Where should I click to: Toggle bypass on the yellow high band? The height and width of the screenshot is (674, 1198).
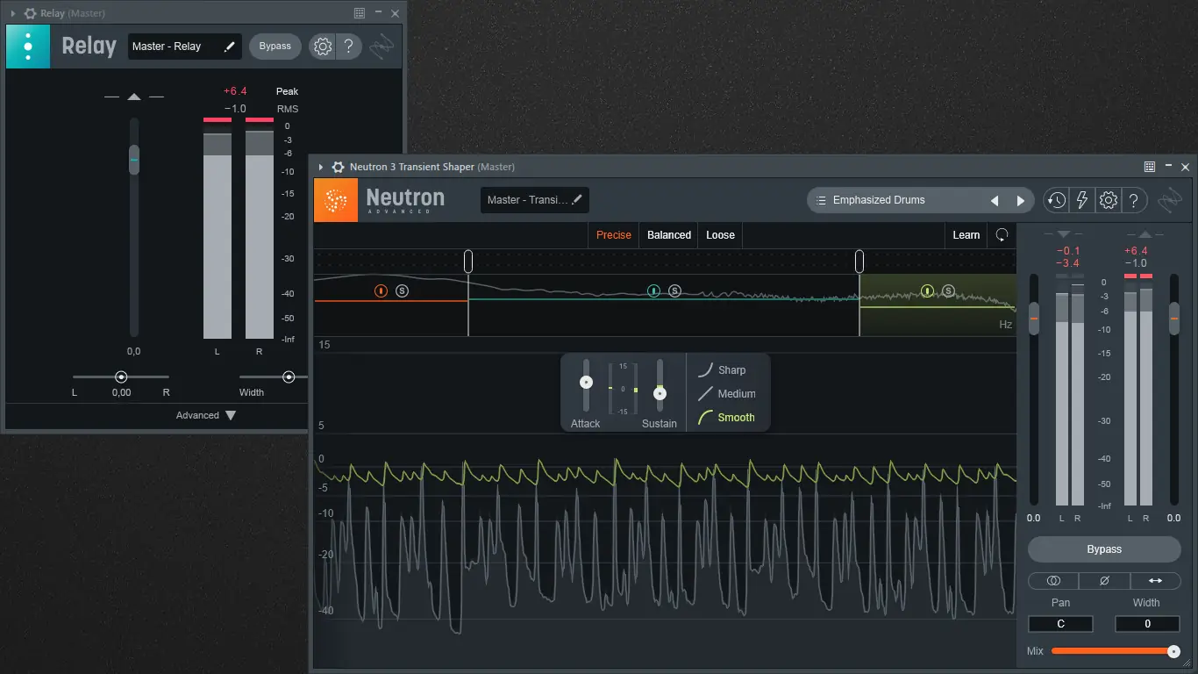tap(928, 290)
